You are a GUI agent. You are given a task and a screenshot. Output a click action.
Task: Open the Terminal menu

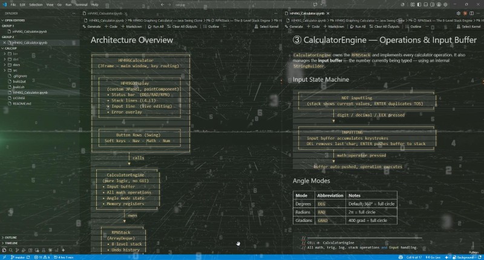[x=81, y=5]
